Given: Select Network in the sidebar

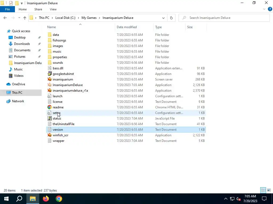Looking at the screenshot, I should [x=18, y=101].
